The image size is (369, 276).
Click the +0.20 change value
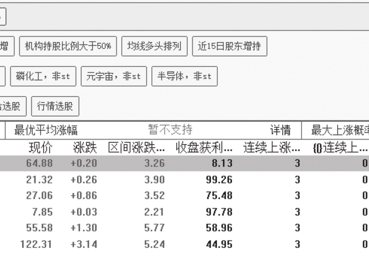84,163
